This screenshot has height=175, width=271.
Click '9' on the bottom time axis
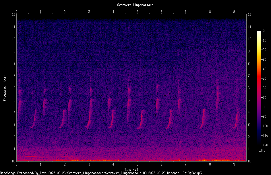click(234, 164)
